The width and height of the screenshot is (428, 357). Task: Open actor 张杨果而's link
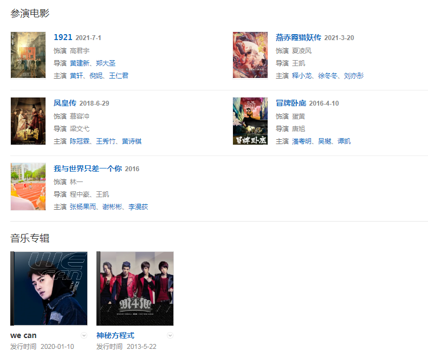pos(83,206)
